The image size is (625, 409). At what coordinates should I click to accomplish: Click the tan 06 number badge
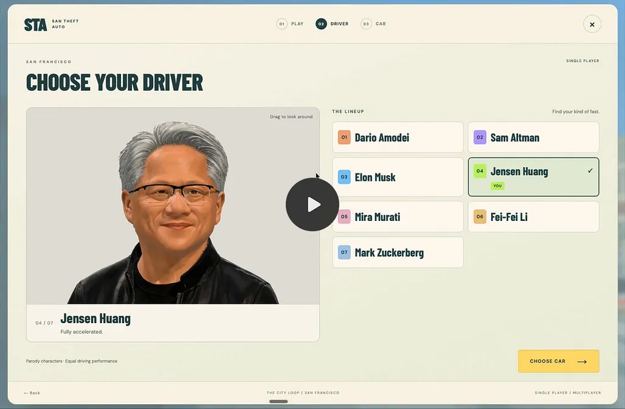click(x=480, y=217)
